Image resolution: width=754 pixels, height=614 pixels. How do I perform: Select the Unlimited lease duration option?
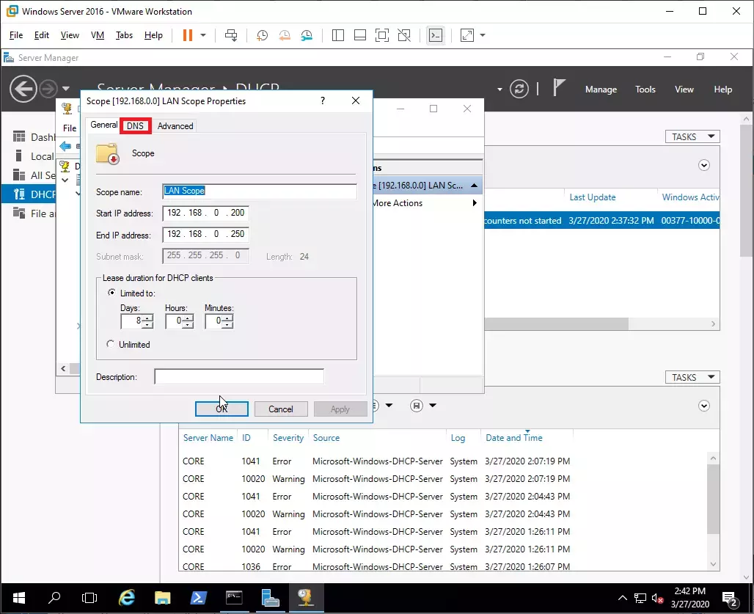click(x=111, y=344)
